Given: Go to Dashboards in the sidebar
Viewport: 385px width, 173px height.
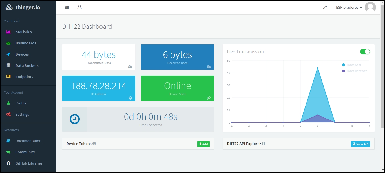Looking at the screenshot, I should pyautogui.click(x=26, y=43).
